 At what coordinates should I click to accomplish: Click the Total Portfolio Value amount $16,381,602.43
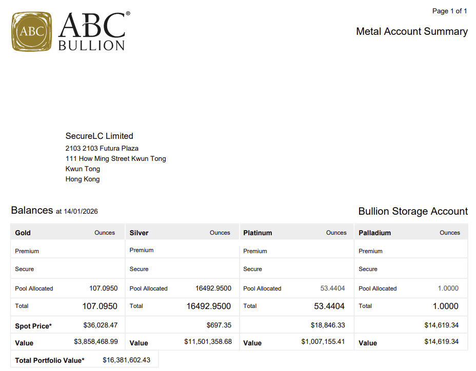click(x=126, y=360)
